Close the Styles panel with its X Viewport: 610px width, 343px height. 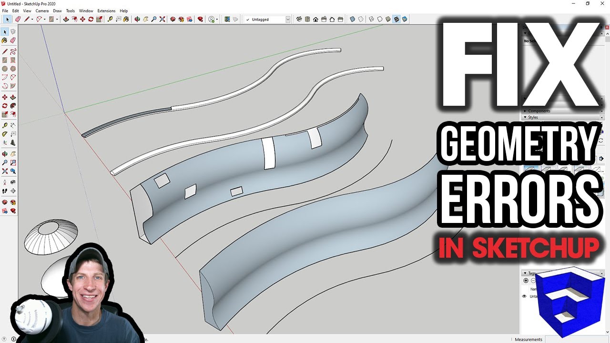(601, 117)
